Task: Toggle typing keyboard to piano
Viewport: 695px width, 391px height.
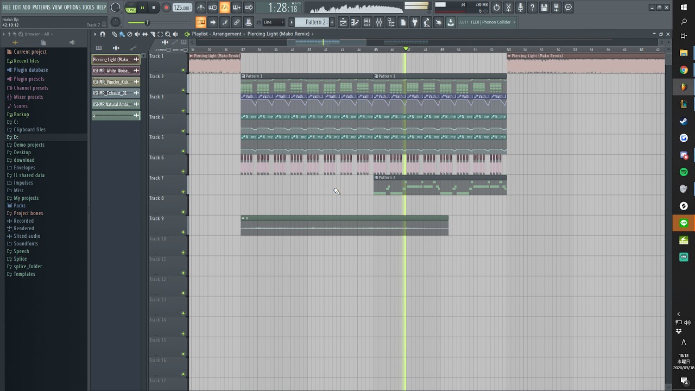Action: pyautogui.click(x=200, y=22)
